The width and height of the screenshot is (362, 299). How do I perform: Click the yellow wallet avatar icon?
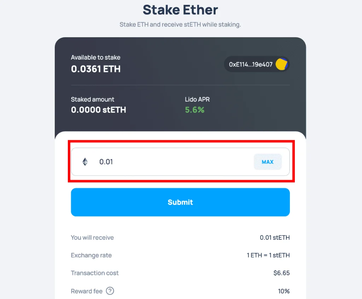pos(281,64)
